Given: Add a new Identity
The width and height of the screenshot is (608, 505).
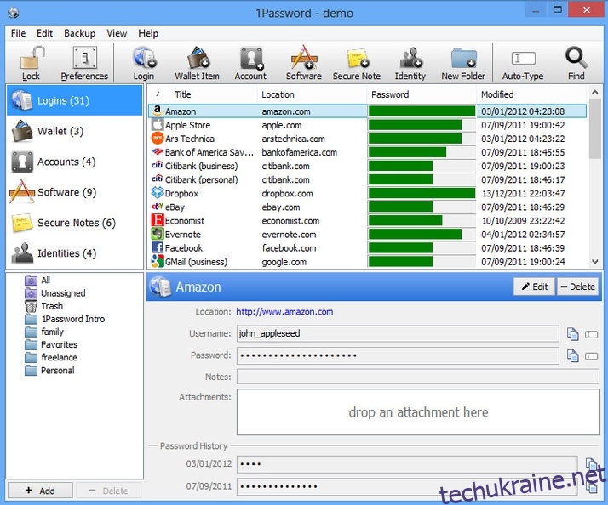Looking at the screenshot, I should tap(410, 63).
